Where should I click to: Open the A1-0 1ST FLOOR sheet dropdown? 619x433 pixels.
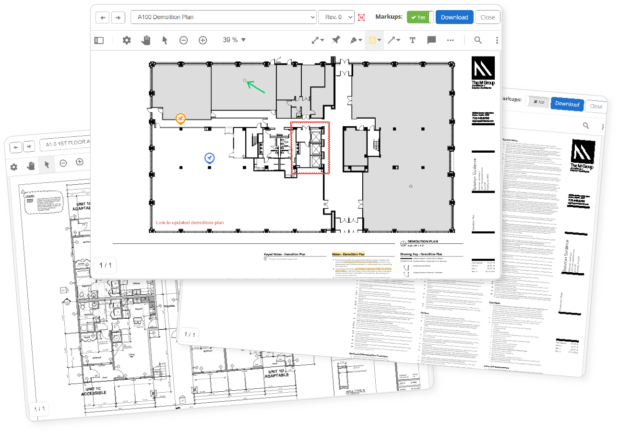click(x=66, y=143)
